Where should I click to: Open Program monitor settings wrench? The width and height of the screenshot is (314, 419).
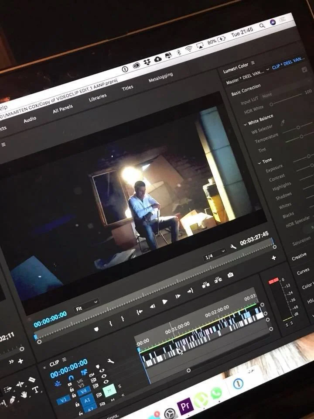pos(233,247)
